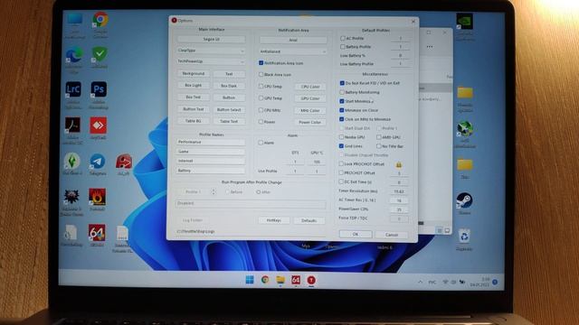Open the ClearType font rendering dropdown
This screenshot has height=325, width=579.
click(211, 51)
